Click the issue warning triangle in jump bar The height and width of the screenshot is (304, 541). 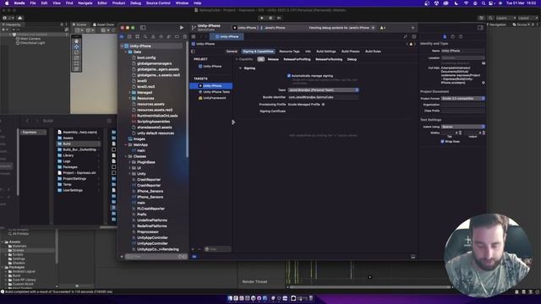[x=411, y=44]
